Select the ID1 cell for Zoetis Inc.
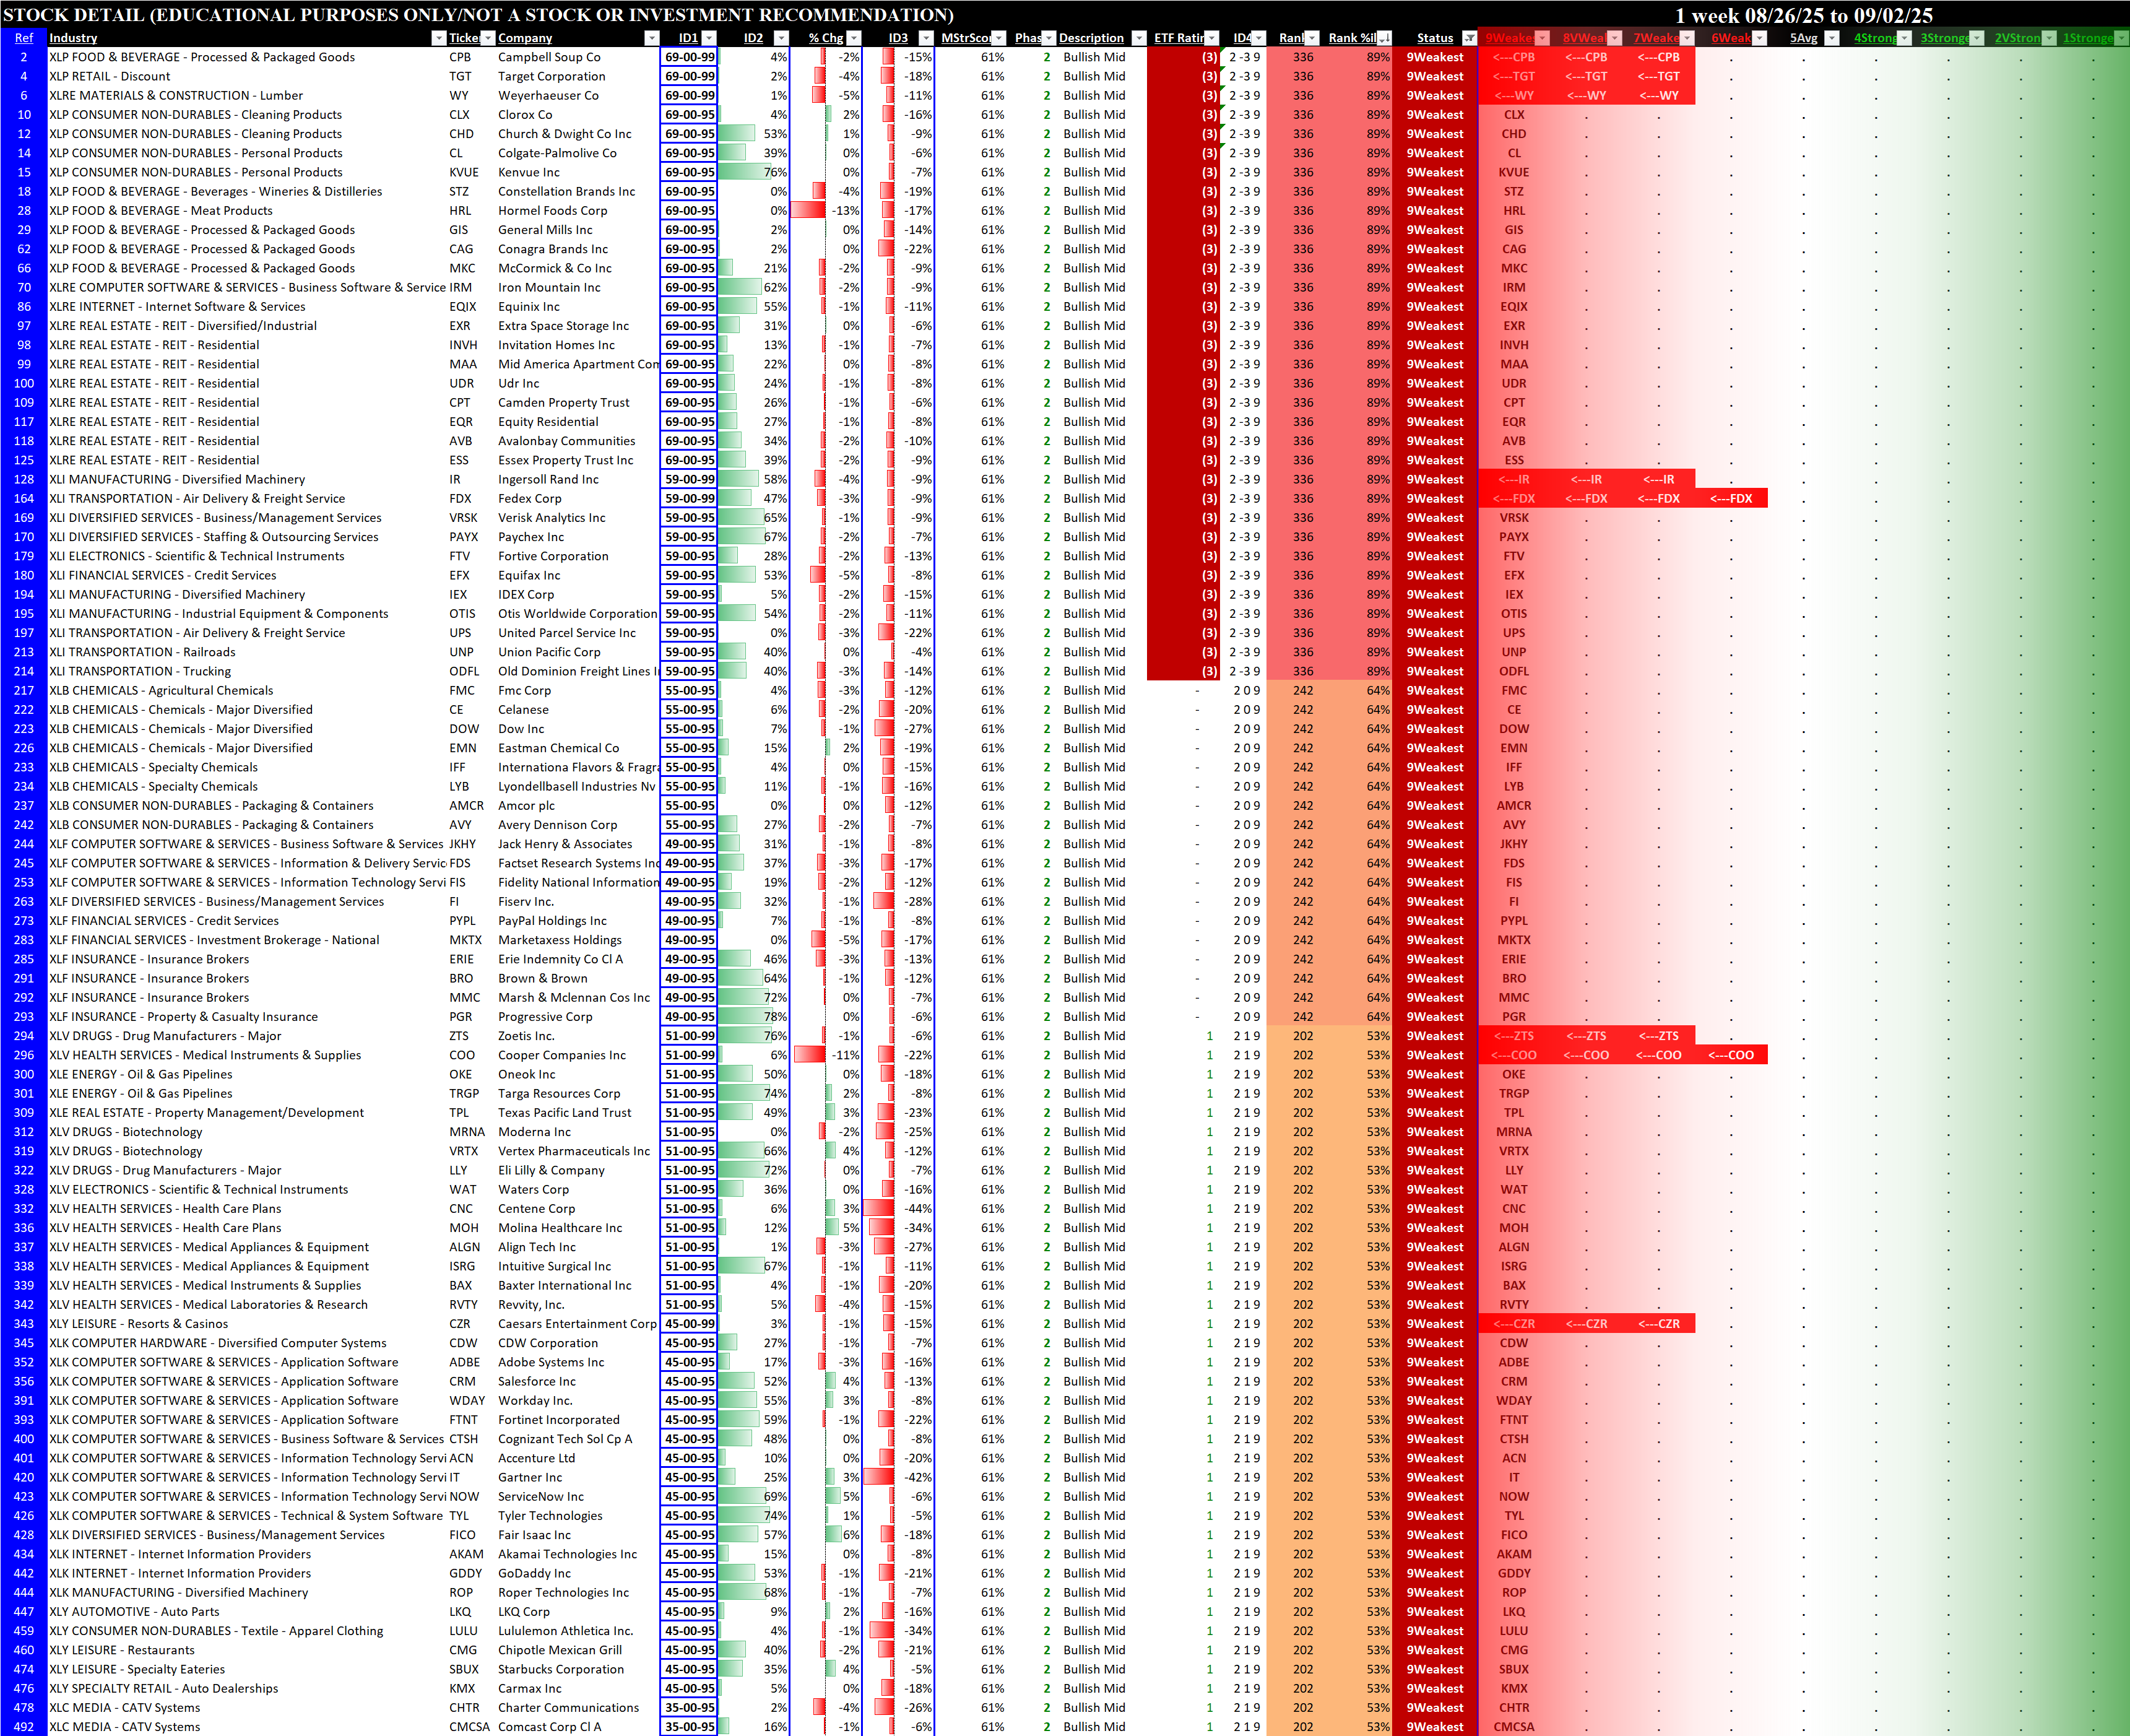The image size is (2130, 1736). 689,1036
